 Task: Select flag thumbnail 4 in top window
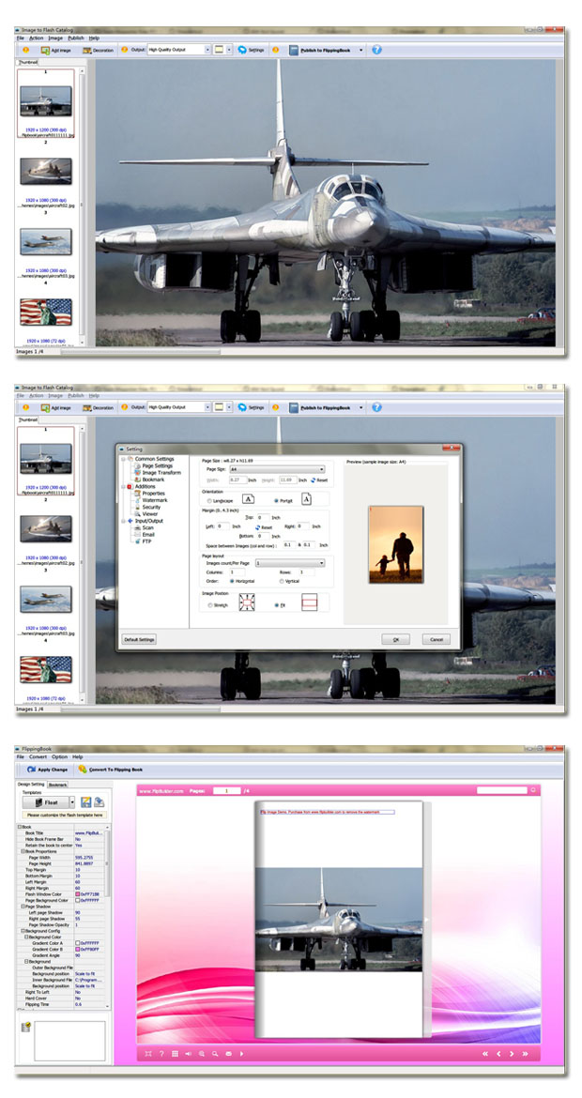pos(45,312)
